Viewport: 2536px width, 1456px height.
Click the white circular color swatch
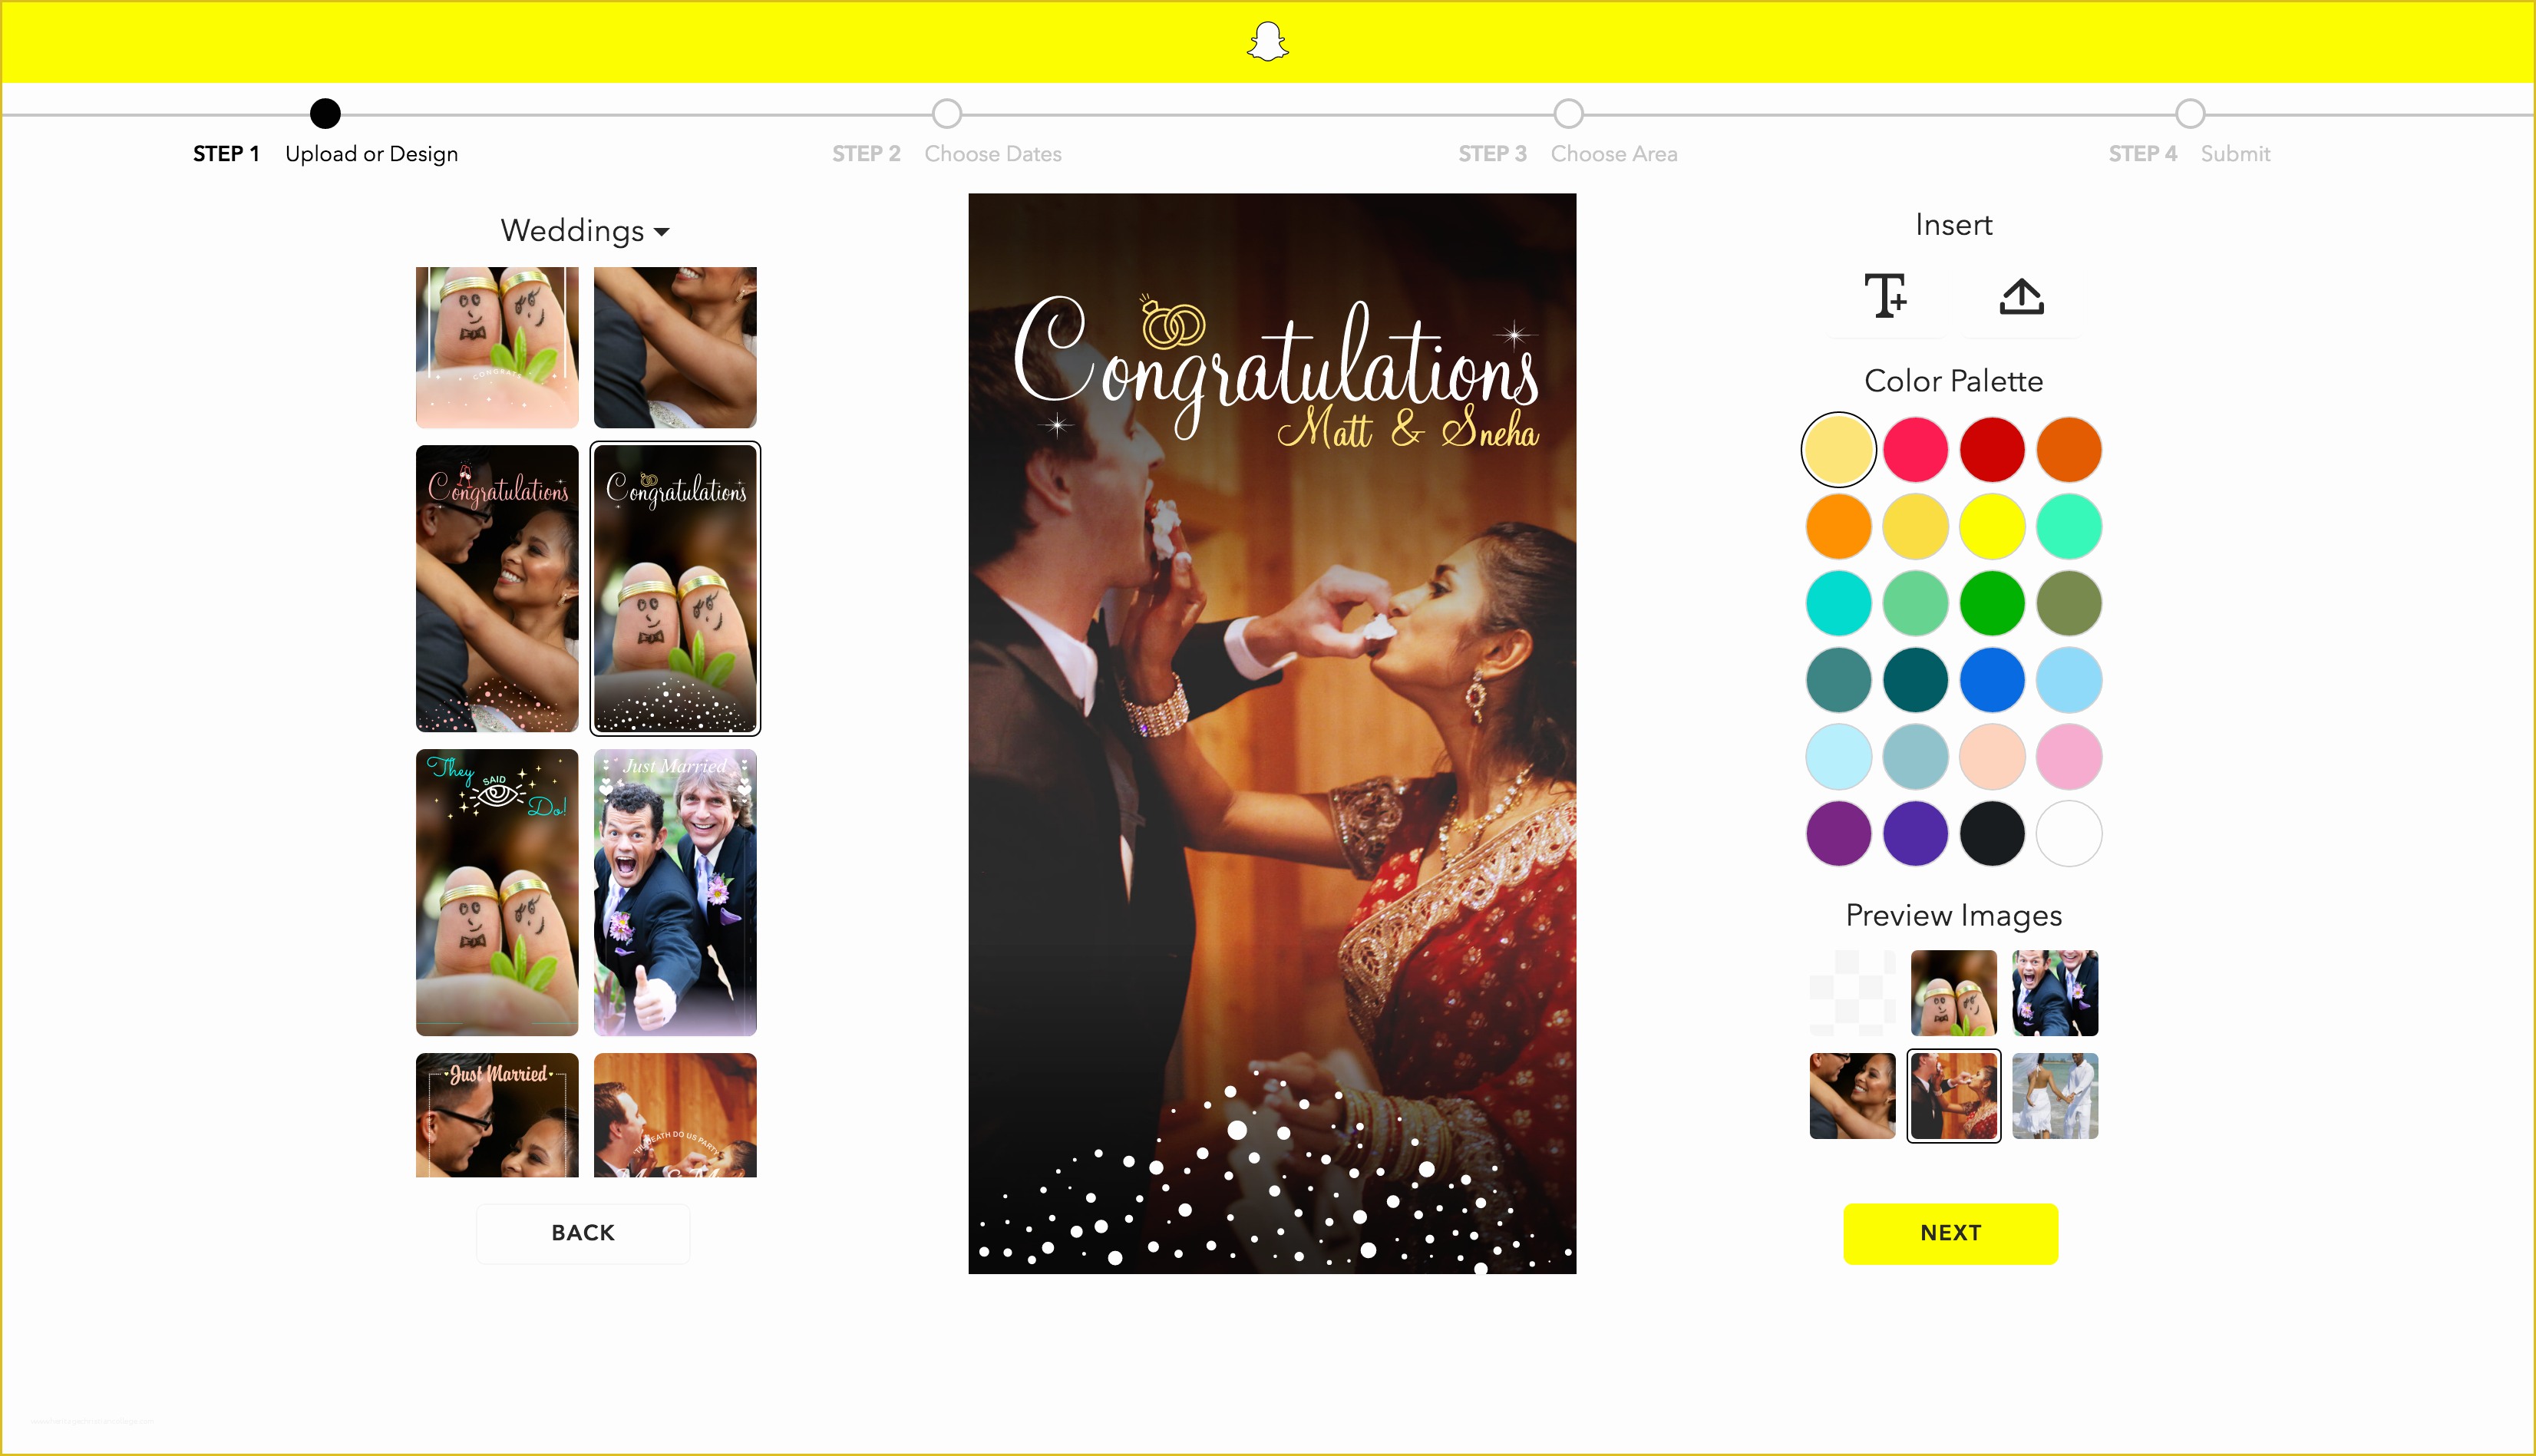[x=2071, y=833]
